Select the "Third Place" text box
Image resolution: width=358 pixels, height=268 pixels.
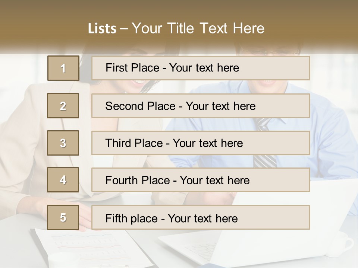pos(201,143)
